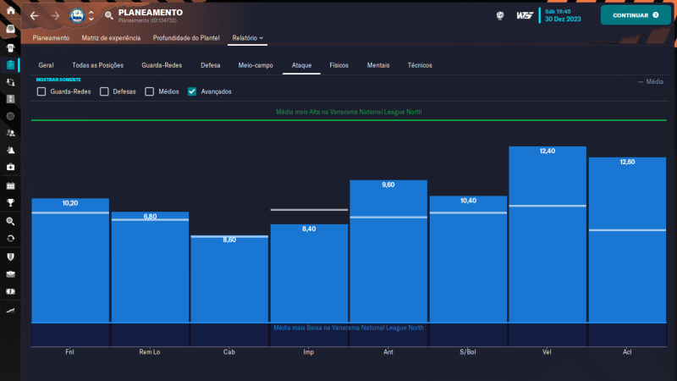Select the Meio-campo tab
677x381 pixels.
click(x=256, y=65)
